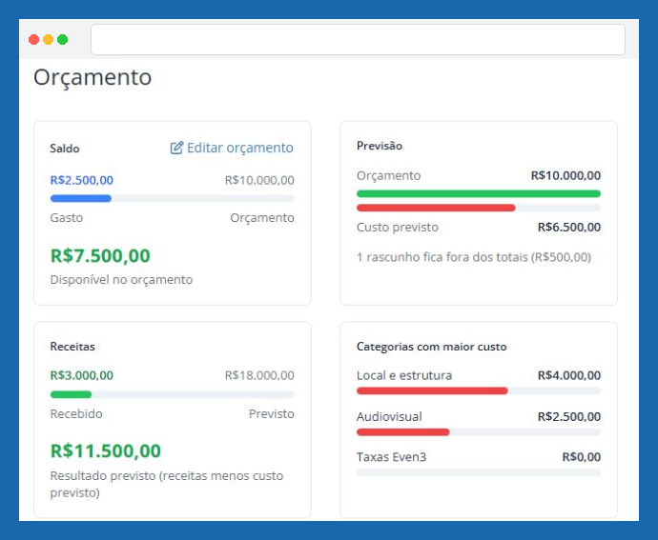Click the 1 rascunho fica fora dos totais note
This screenshot has height=540, width=658.
(x=474, y=257)
